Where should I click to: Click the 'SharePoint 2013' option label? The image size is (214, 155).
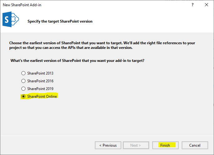40,73
